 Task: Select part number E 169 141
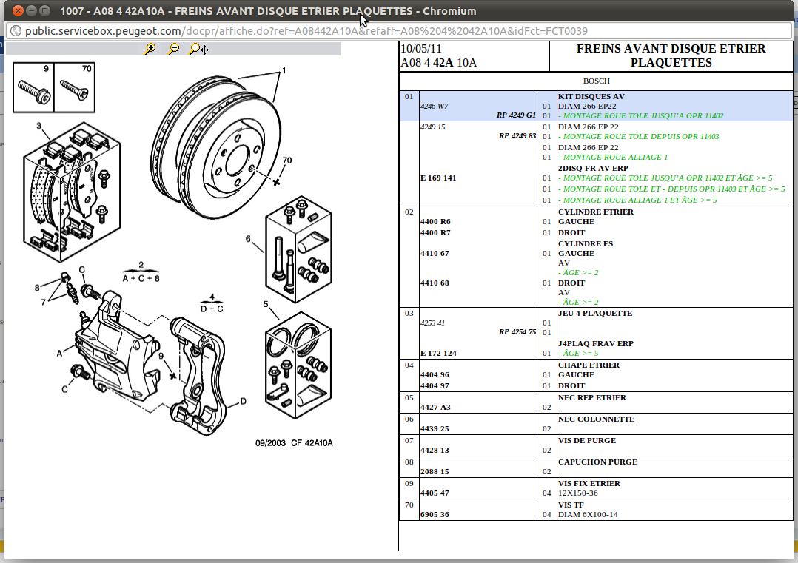[438, 178]
